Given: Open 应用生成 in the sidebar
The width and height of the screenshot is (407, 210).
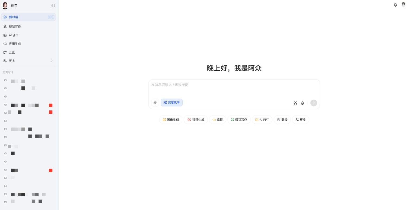Looking at the screenshot, I should (15, 44).
